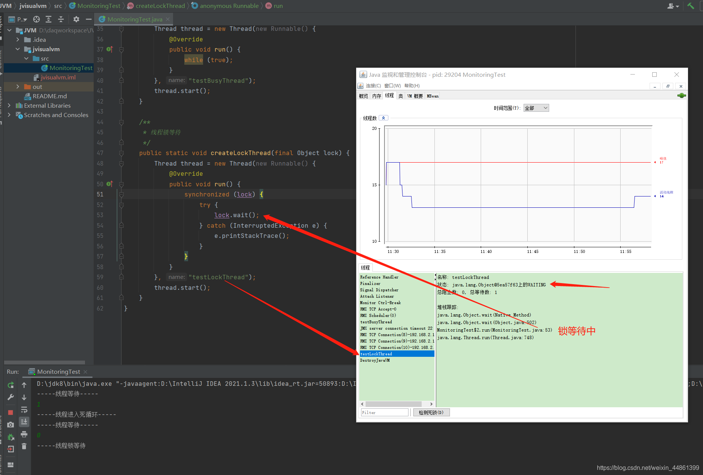This screenshot has width=703, height=475.
Task: Expand Scratches and Consoles node
Action: click(9, 115)
